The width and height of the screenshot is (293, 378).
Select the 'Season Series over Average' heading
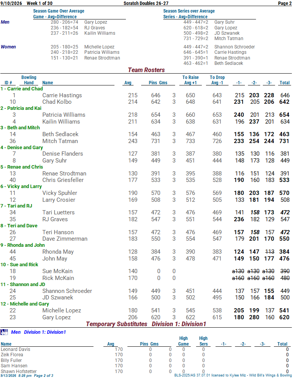(189, 11)
